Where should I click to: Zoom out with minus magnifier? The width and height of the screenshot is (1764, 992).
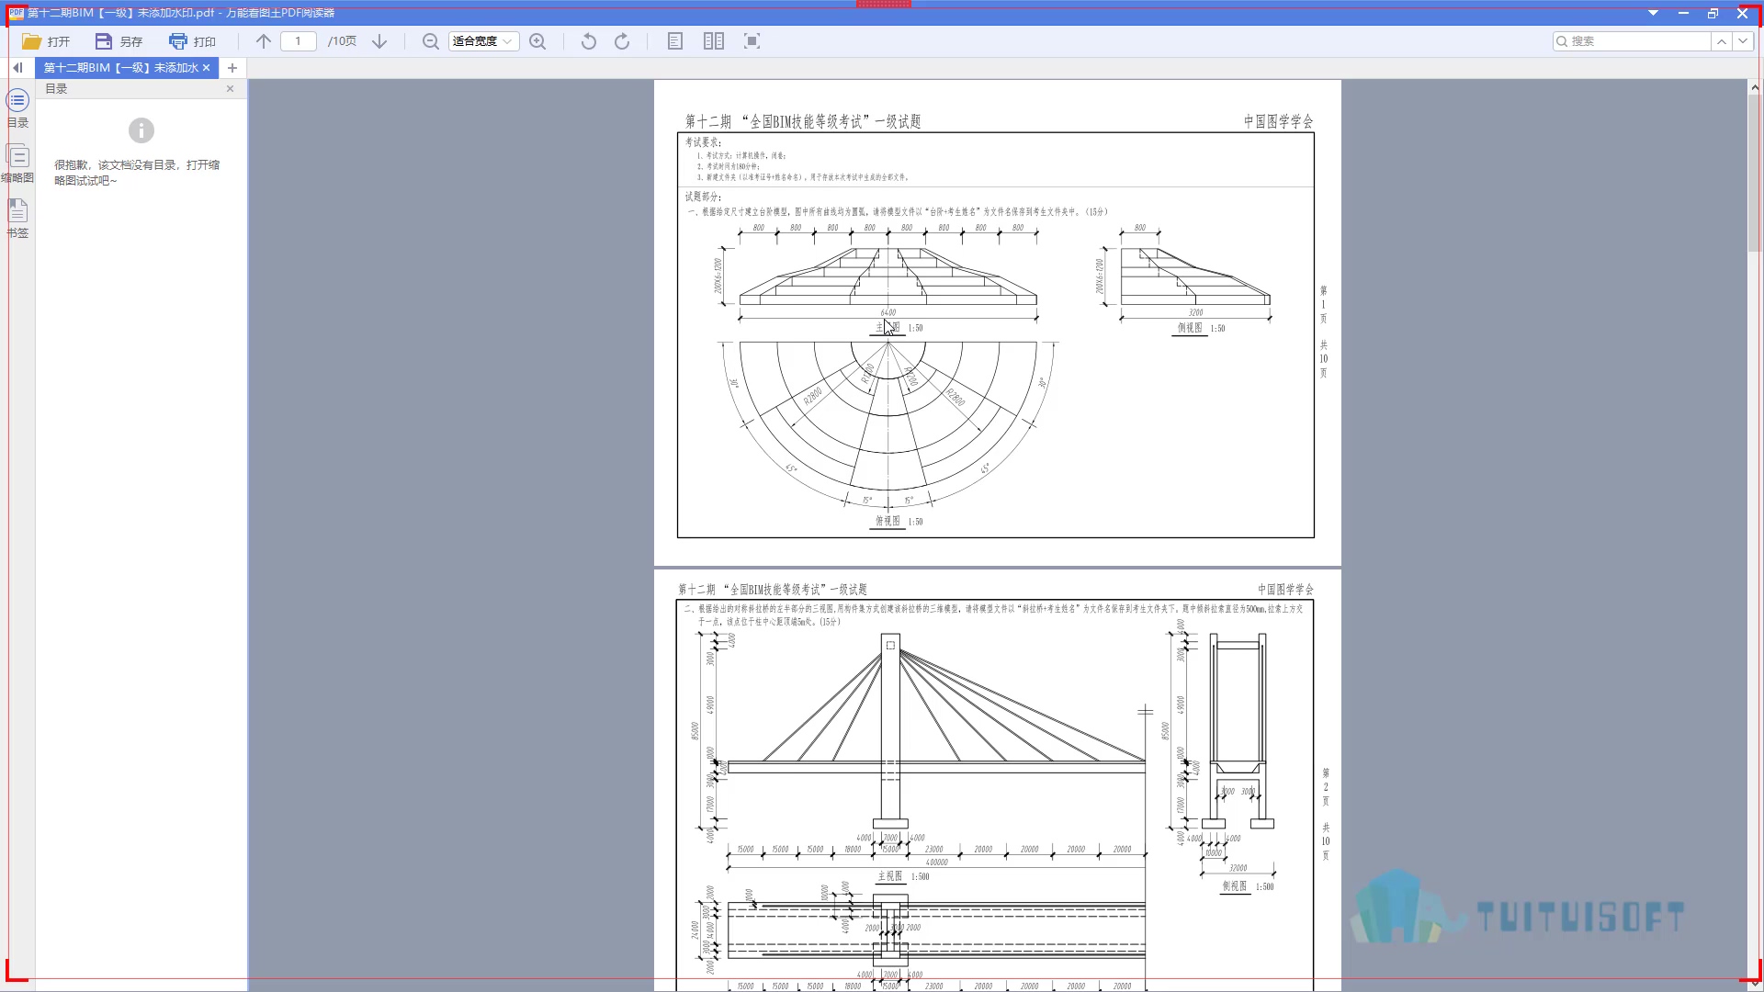tap(430, 41)
